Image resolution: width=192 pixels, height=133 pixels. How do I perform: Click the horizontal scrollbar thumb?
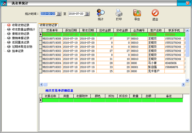point(45,84)
